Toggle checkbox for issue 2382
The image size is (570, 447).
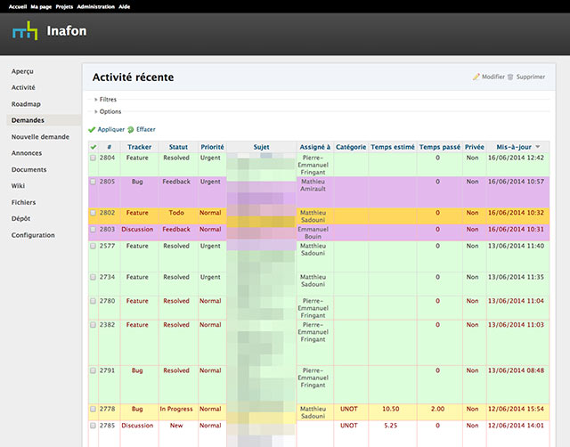pyautogui.click(x=93, y=324)
